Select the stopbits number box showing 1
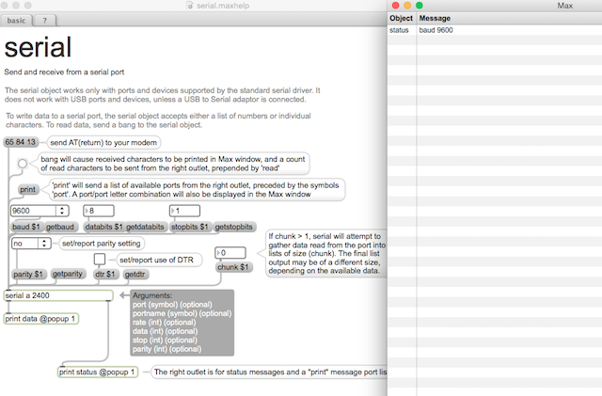Image resolution: width=602 pixels, height=396 pixels. click(x=184, y=211)
